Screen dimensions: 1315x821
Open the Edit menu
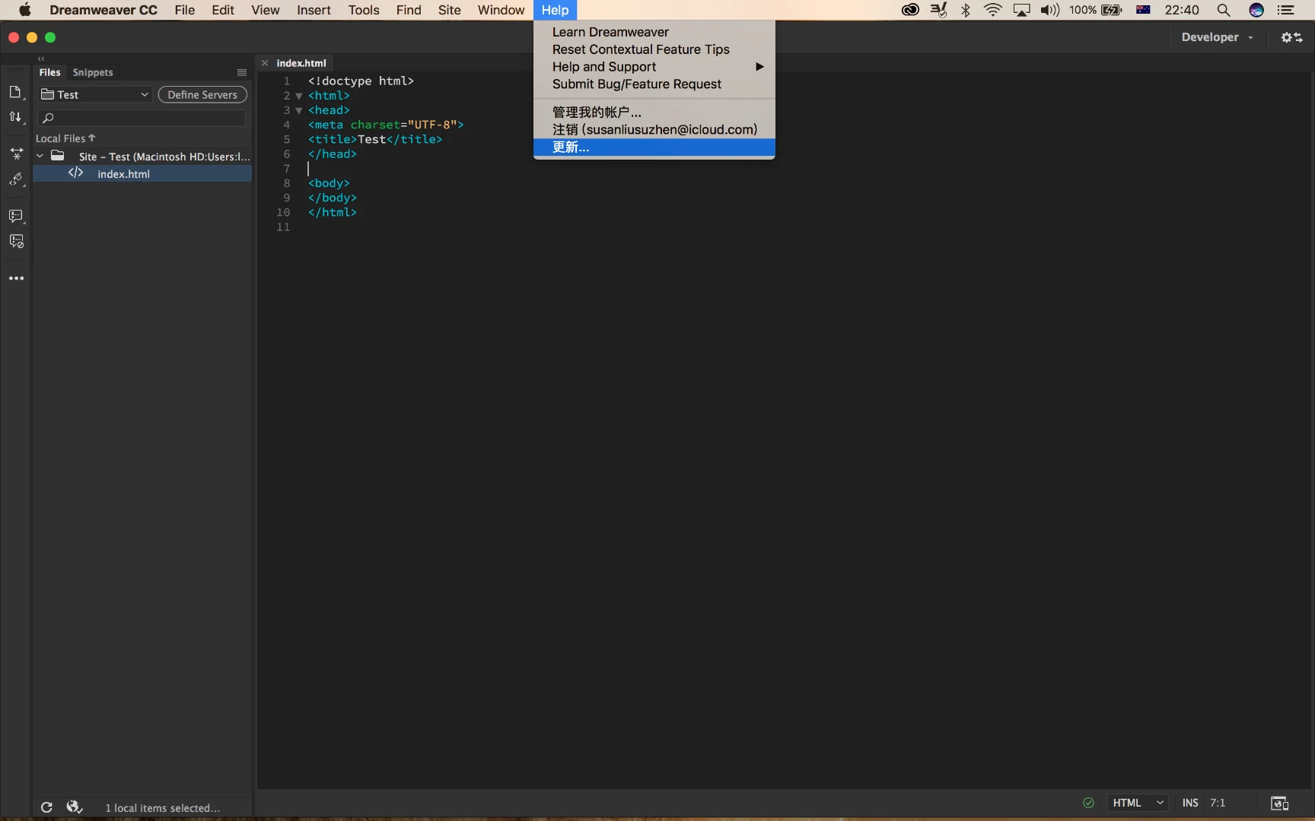pyautogui.click(x=223, y=10)
